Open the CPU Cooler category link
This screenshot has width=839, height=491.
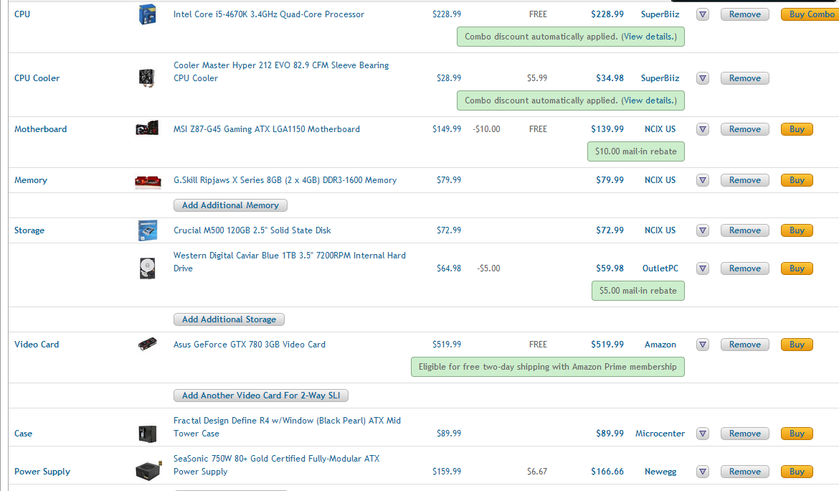[x=37, y=78]
